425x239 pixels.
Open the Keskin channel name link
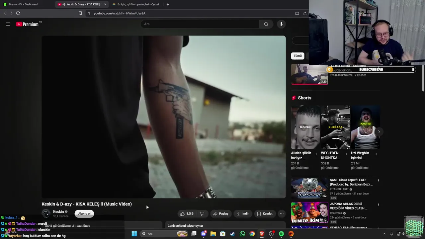point(58,211)
